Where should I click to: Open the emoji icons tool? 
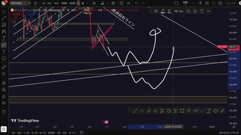point(4,58)
